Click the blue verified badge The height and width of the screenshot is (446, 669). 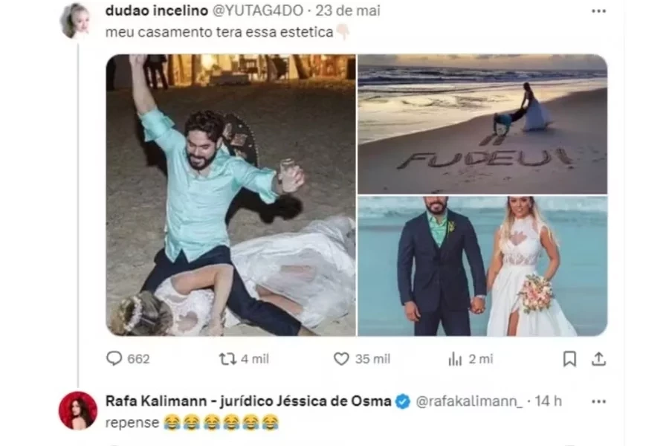[x=403, y=401]
